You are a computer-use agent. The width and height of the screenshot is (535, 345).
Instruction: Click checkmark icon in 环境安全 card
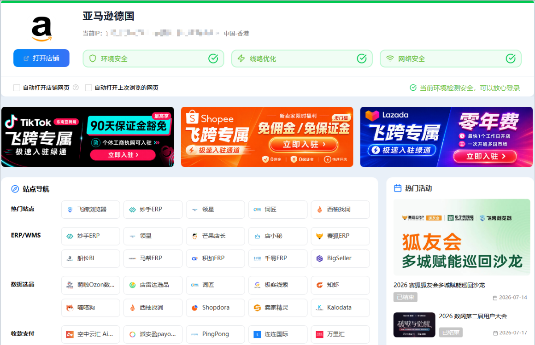tap(213, 58)
